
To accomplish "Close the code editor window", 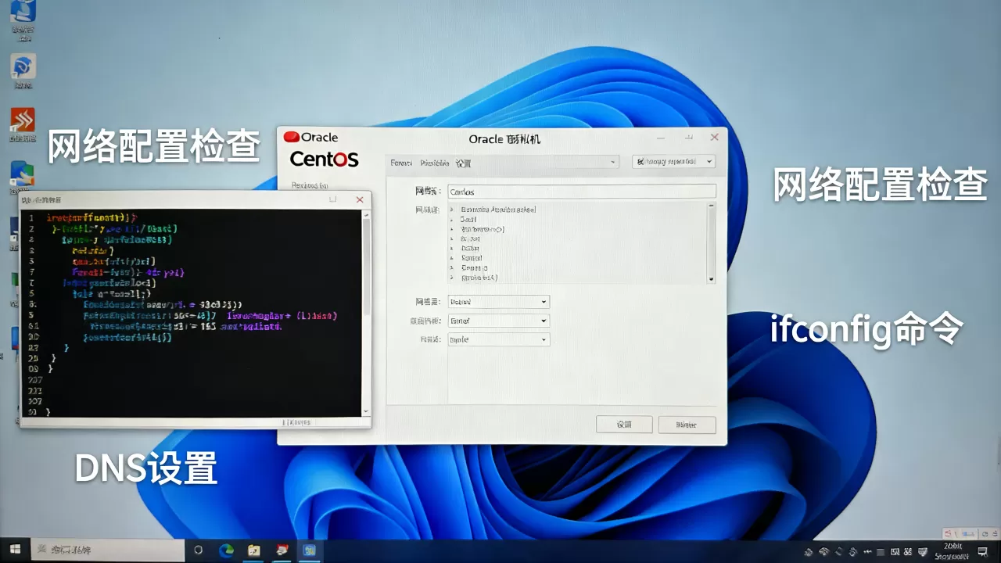I will pyautogui.click(x=360, y=199).
